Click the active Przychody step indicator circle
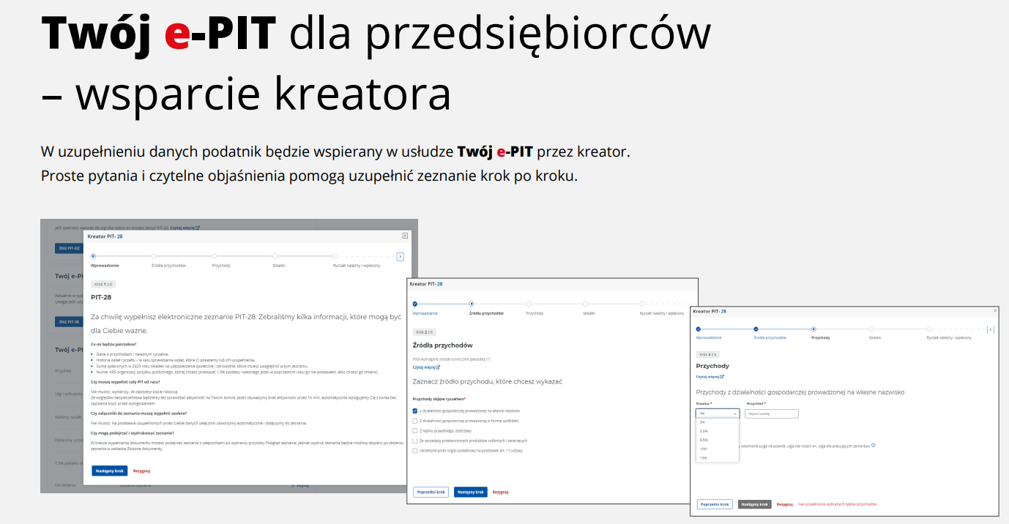 point(814,329)
